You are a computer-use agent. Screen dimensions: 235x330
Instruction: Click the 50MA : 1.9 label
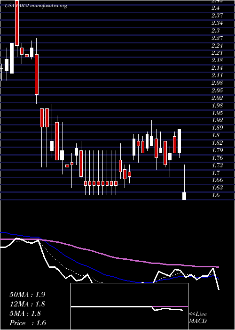(x=27, y=295)
